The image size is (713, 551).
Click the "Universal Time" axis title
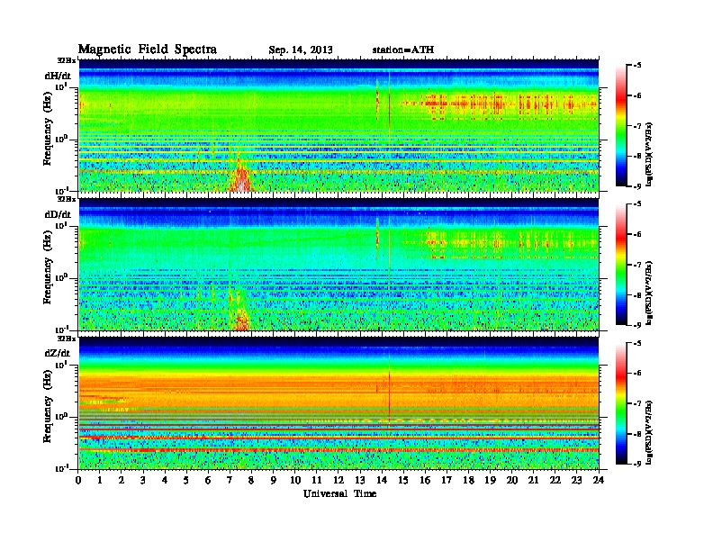click(x=339, y=493)
